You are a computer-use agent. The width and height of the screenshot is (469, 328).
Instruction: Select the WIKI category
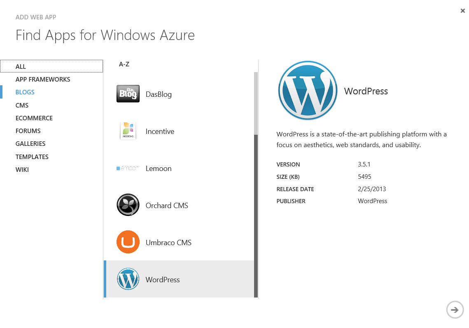(22, 169)
